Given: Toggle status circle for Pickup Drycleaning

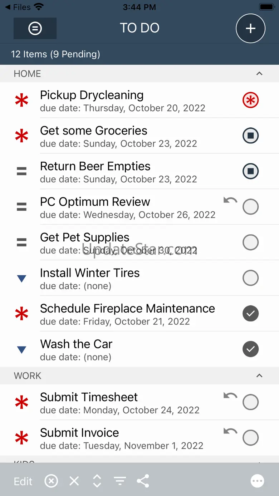Looking at the screenshot, I should click(250, 100).
